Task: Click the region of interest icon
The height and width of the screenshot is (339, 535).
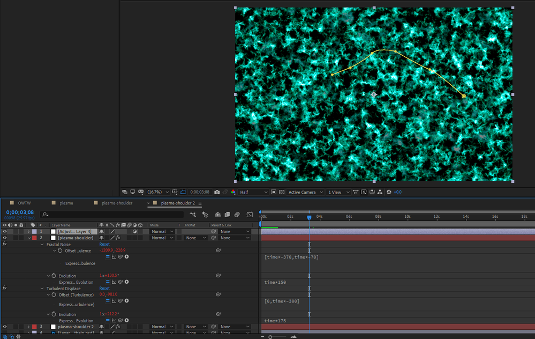Action: pyautogui.click(x=274, y=192)
